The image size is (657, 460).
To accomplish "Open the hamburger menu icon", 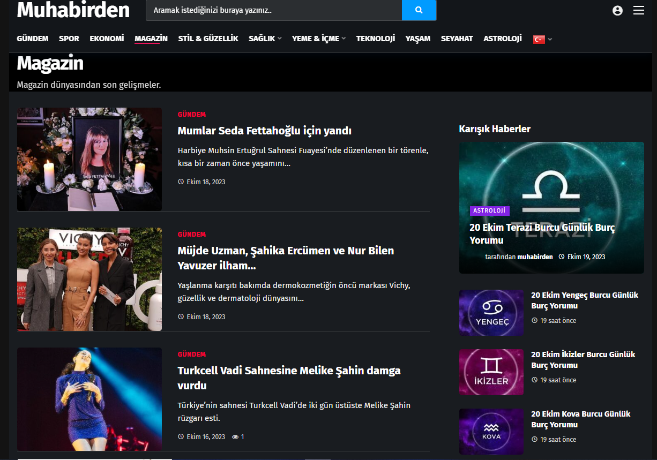I will (638, 10).
